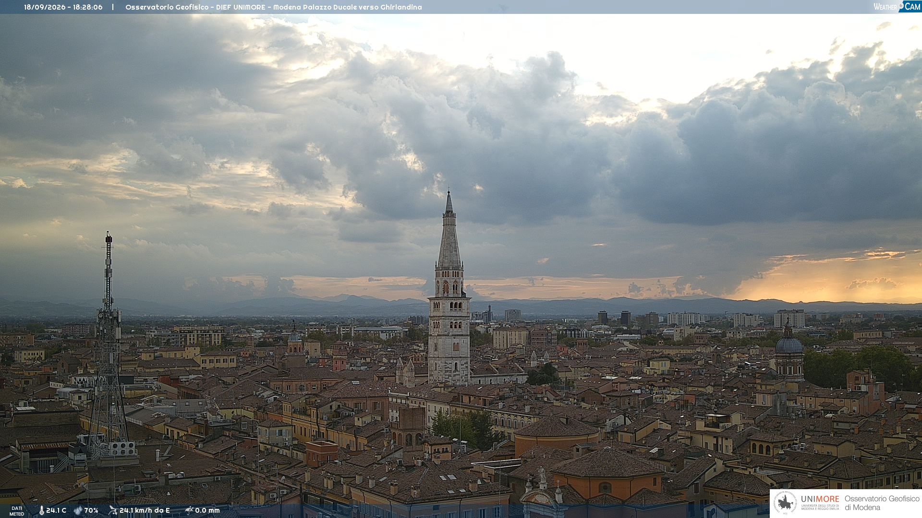The image size is (922, 518).
Task: Select the 0.0 mm rainfall value
Action: [x=207, y=510]
